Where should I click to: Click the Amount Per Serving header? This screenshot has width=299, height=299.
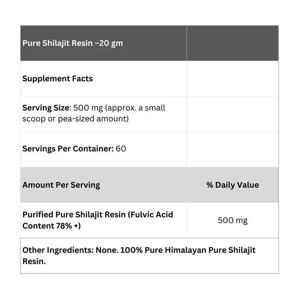(61, 185)
